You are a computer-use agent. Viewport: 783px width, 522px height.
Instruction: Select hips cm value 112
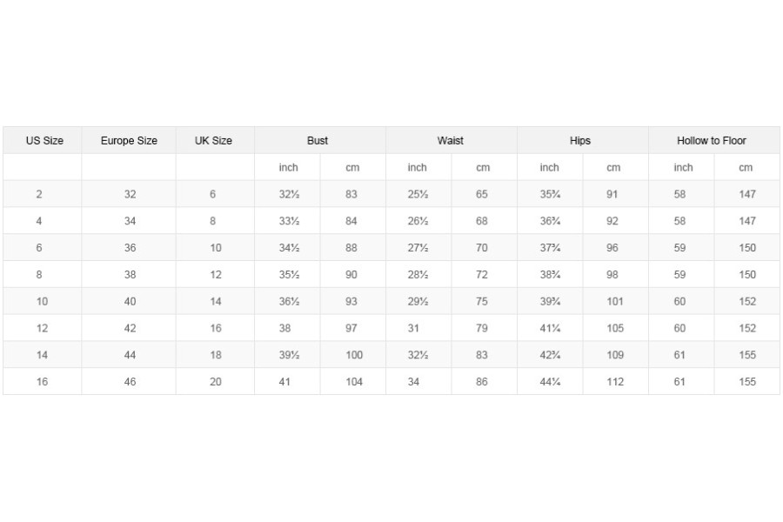(615, 382)
